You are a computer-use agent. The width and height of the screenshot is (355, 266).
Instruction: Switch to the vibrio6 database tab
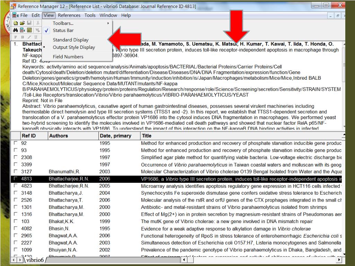35,260
